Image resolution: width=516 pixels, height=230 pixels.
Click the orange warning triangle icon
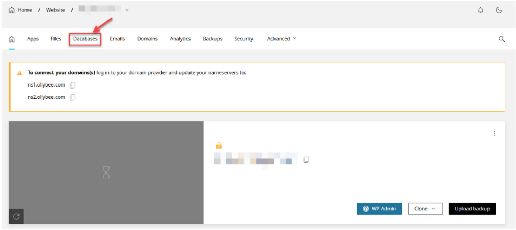20,73
